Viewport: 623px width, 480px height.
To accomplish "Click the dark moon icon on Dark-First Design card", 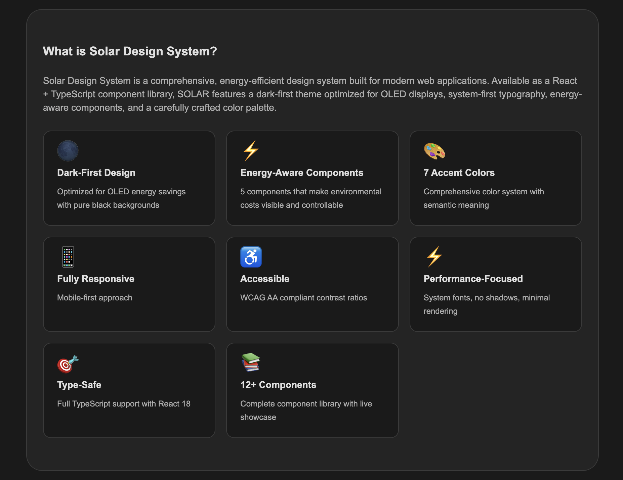I will 68,151.
